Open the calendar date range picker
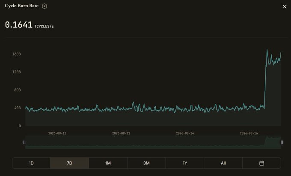The image size is (291, 176). pyautogui.click(x=261, y=163)
